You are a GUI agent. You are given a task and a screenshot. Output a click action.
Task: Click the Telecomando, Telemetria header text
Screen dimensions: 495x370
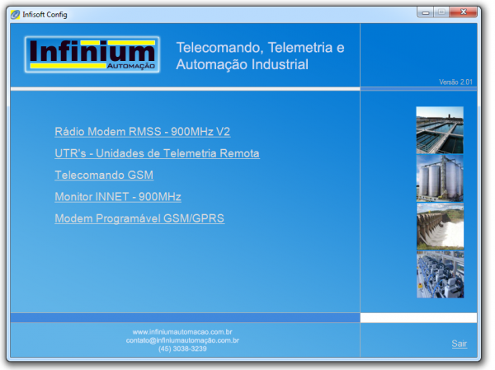tap(260, 48)
